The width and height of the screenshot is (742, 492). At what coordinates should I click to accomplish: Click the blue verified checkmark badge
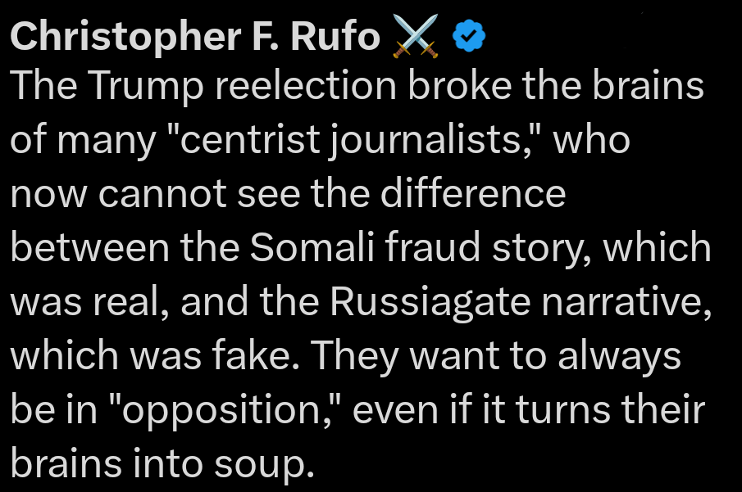click(x=470, y=36)
